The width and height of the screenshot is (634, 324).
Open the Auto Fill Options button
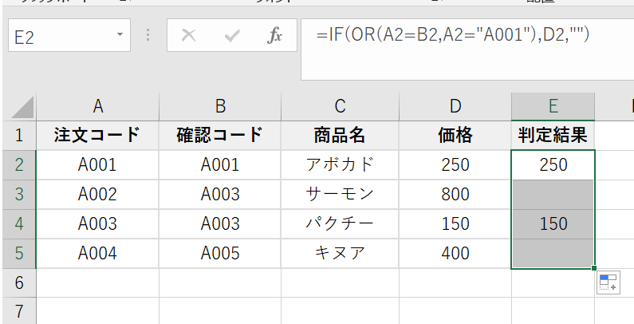point(608,283)
